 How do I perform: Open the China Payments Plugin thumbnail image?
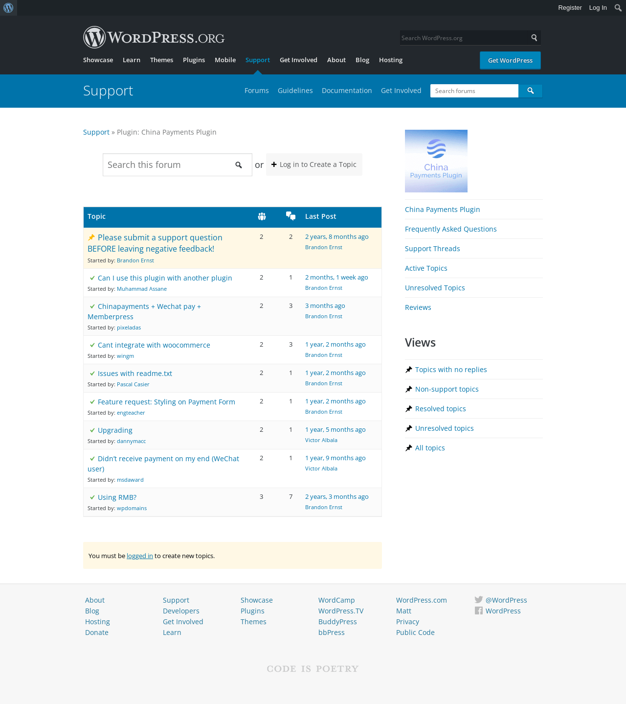click(x=436, y=161)
